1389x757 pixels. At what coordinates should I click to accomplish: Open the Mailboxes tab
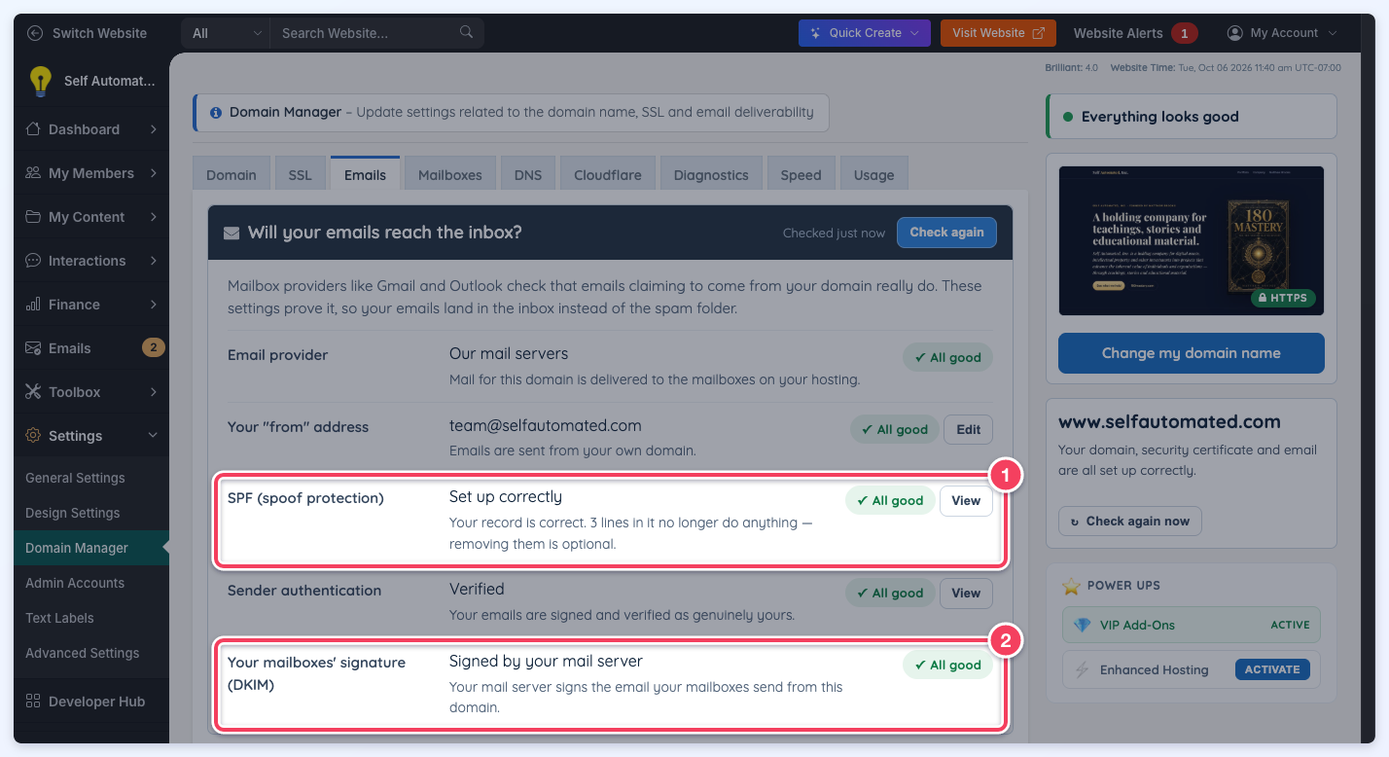click(450, 175)
